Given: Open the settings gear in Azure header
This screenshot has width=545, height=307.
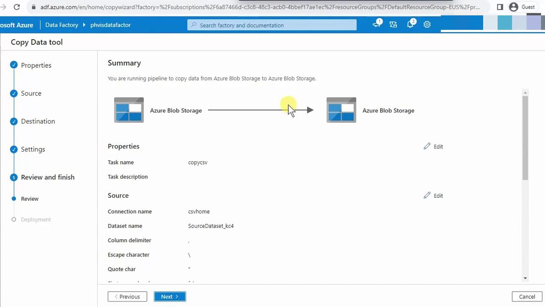Looking at the screenshot, I should point(427,25).
